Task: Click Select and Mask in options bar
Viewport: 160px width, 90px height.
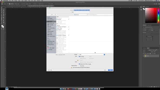Action: click(x=51, y=4)
